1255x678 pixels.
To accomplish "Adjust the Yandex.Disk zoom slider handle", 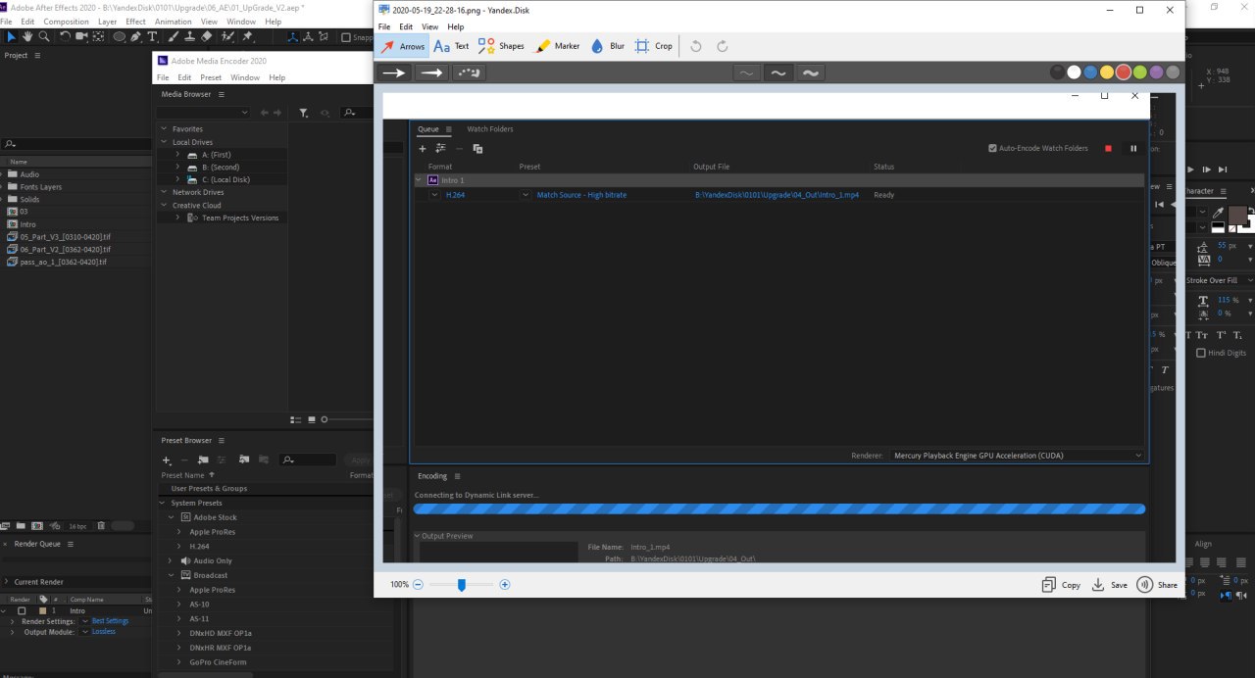I will [x=461, y=584].
